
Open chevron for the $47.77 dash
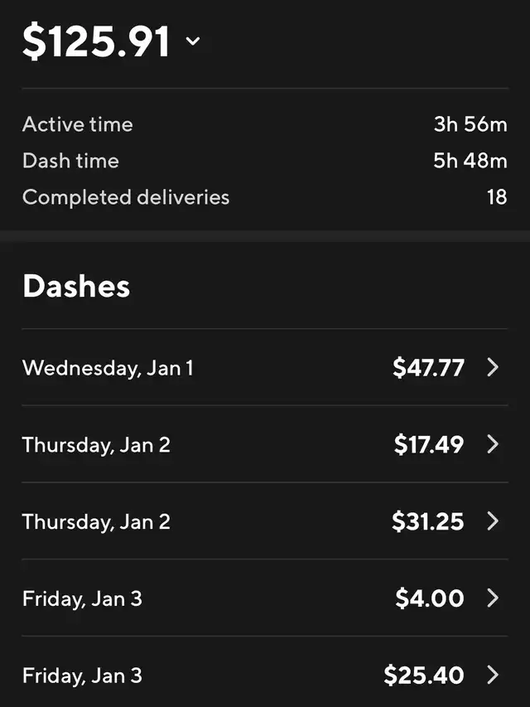493,367
